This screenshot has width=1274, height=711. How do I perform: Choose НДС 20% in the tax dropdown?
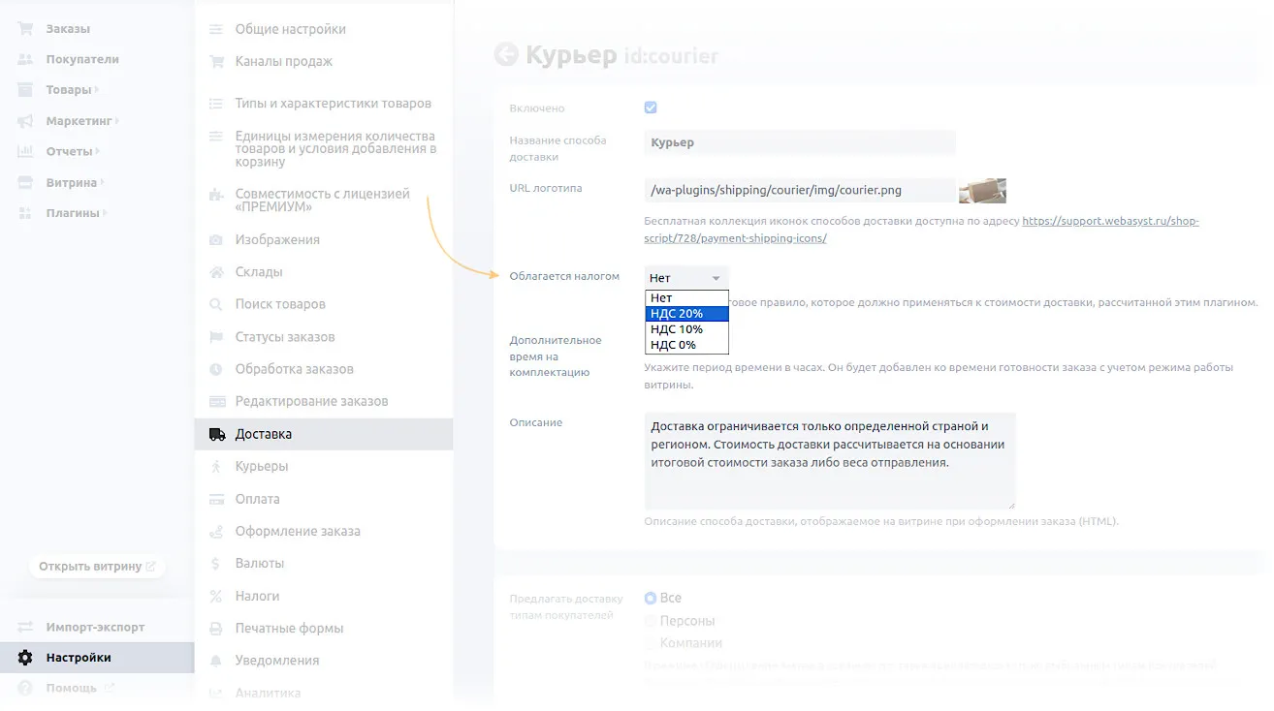pos(685,314)
